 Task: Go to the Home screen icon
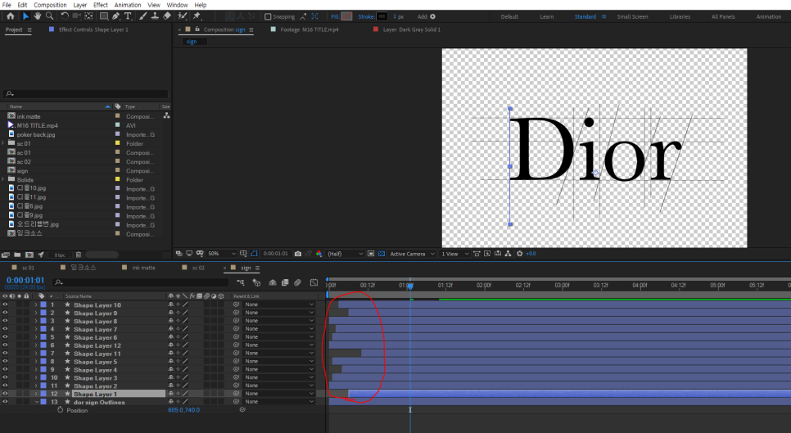(x=10, y=16)
